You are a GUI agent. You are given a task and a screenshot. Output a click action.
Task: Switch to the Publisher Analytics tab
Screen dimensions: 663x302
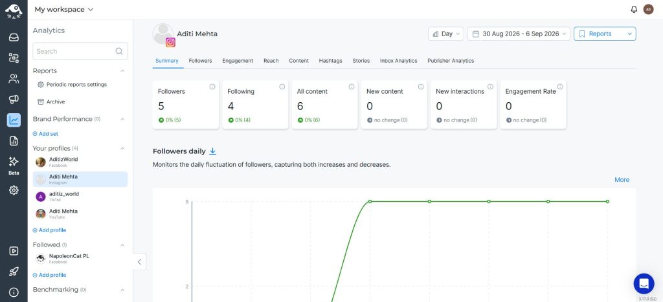451,61
